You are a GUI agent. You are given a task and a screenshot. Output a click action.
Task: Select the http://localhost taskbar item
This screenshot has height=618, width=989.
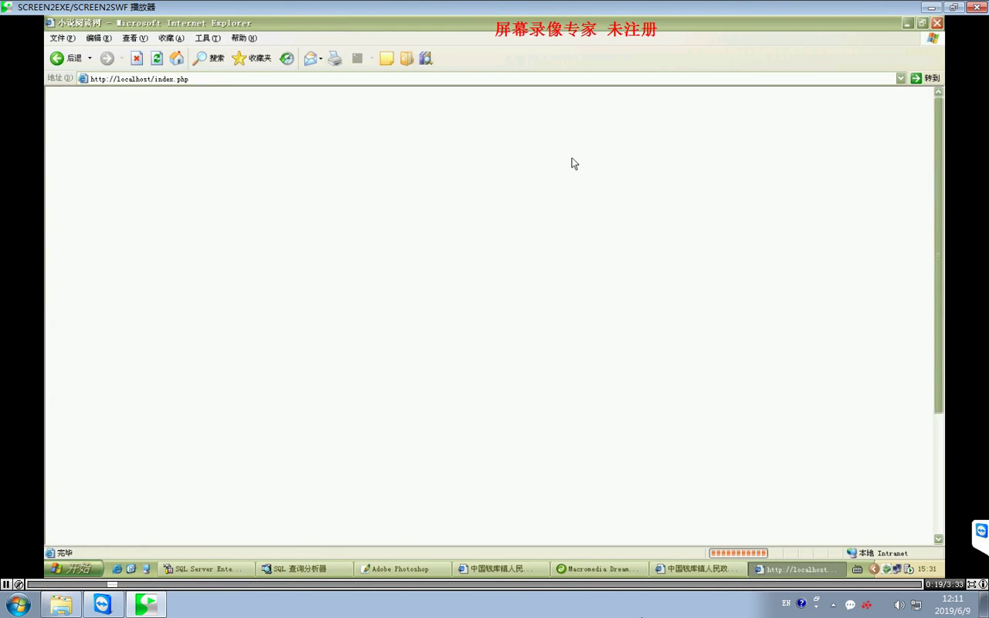(797, 569)
